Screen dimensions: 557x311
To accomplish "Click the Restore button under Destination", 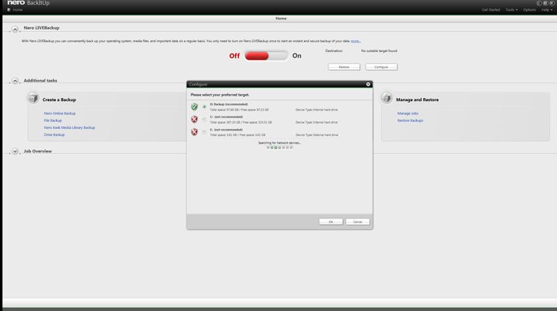I will pos(344,67).
